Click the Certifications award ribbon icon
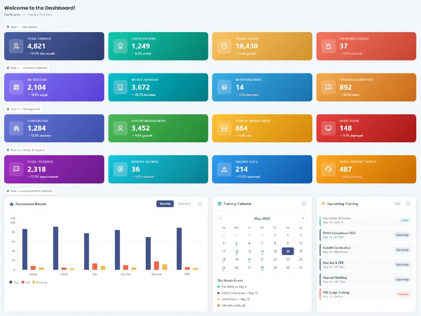Viewport: 421px width, 316px height. click(120, 46)
